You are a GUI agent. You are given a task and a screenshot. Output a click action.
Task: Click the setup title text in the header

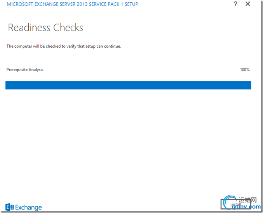pos(73,4)
